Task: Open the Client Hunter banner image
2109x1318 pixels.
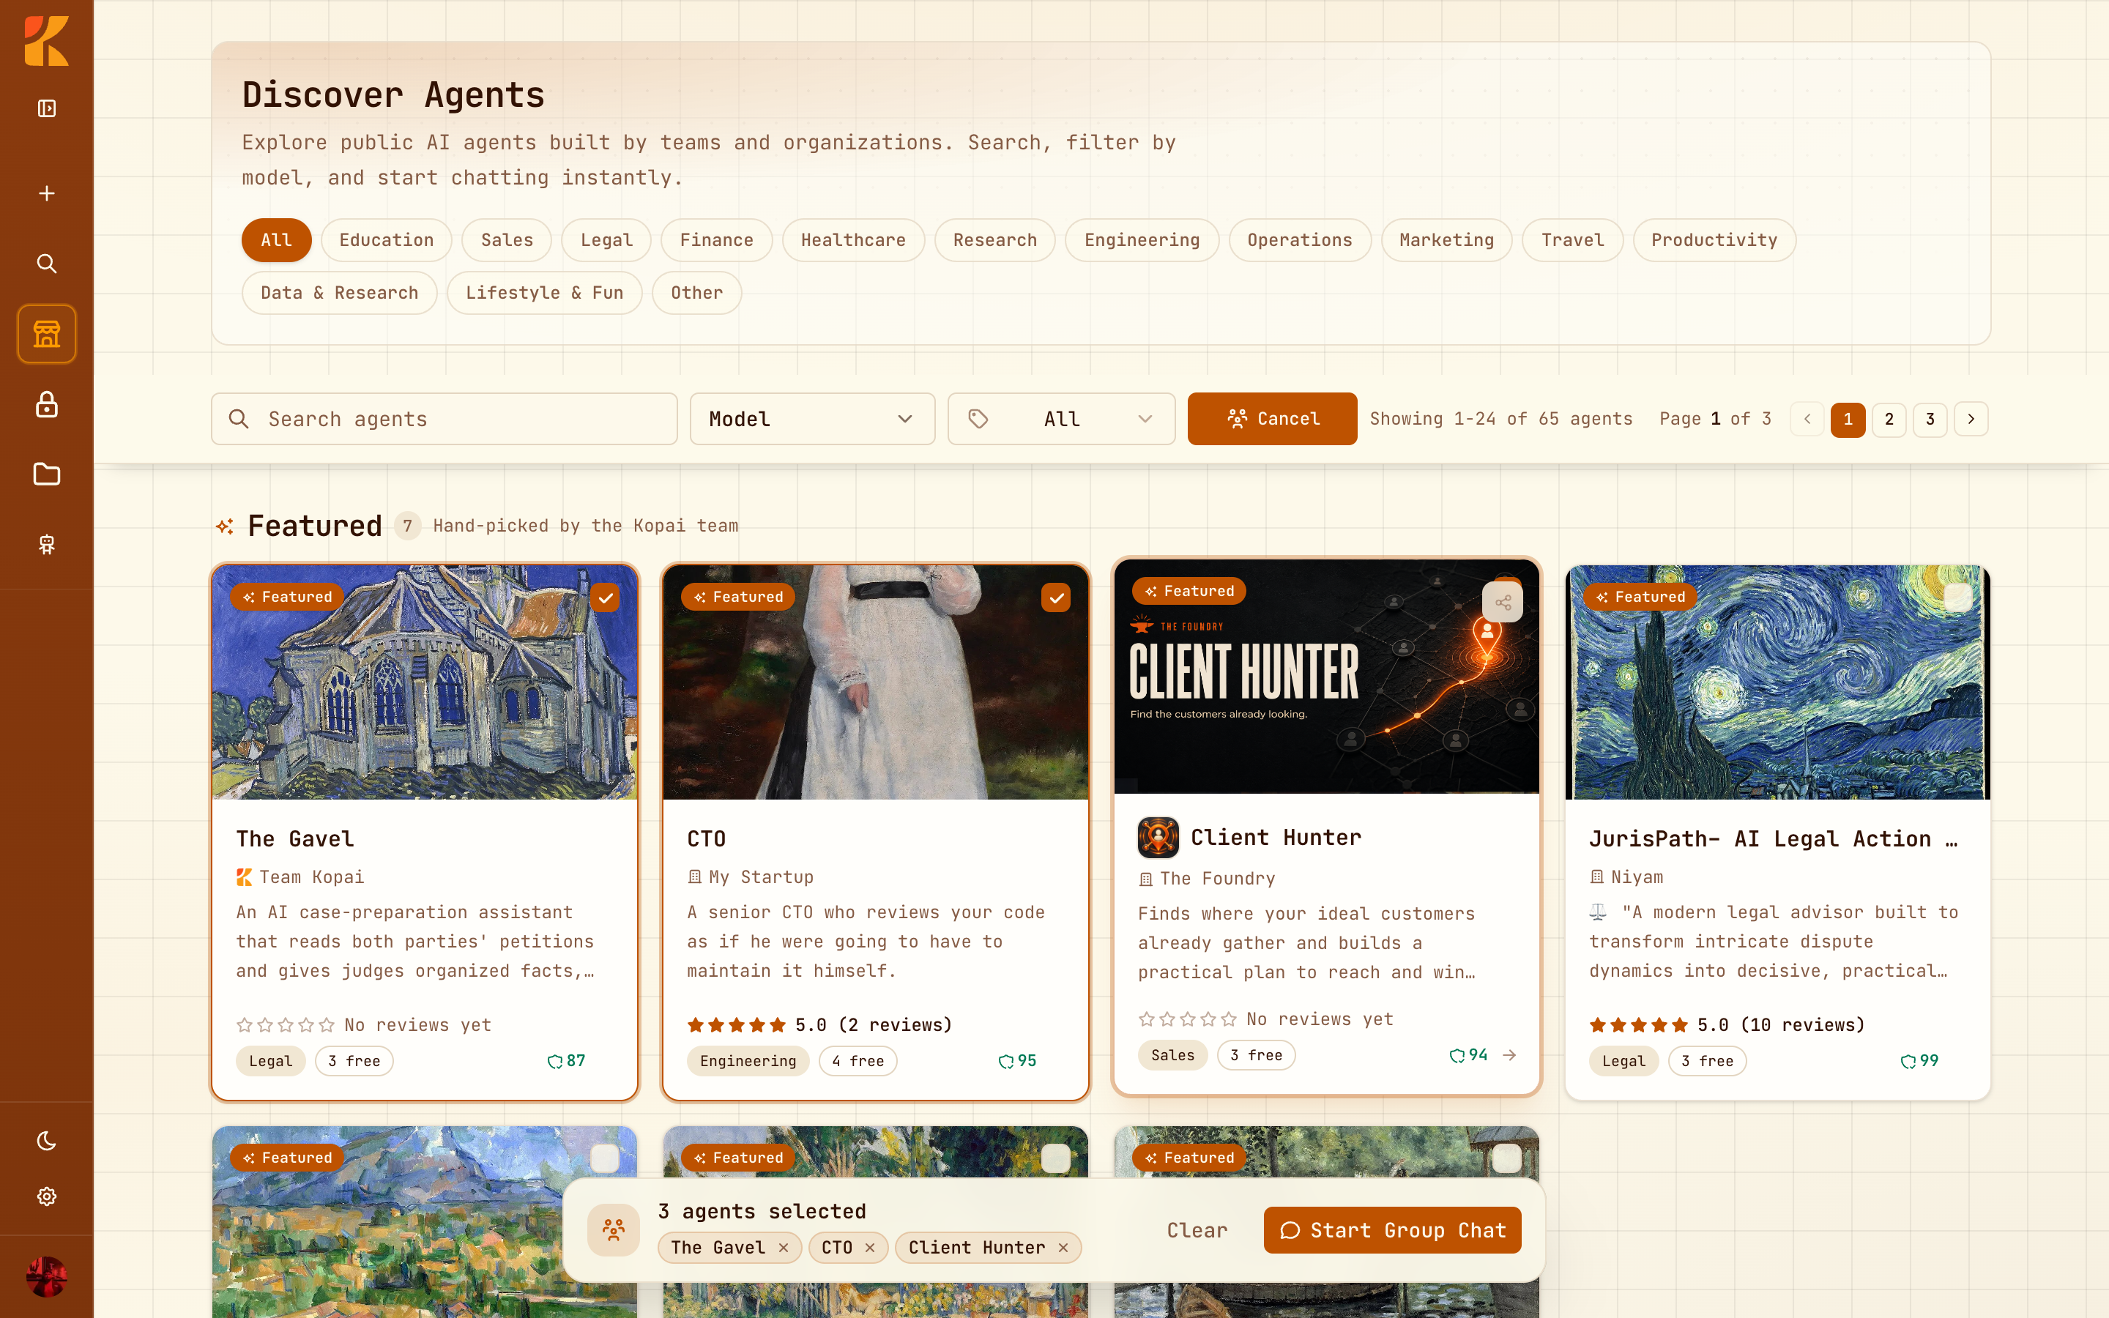Action: (1326, 677)
